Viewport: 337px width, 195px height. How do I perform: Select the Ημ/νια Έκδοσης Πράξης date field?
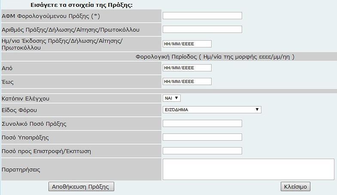click(187, 44)
